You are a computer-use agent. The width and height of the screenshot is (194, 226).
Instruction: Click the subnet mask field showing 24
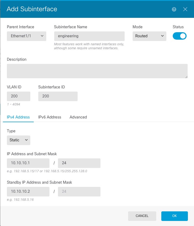pos(79,163)
